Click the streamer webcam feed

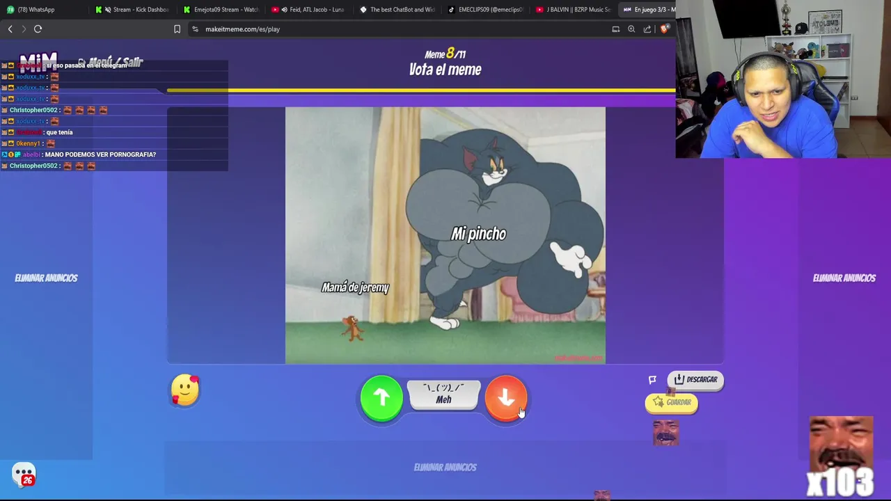[x=783, y=79]
